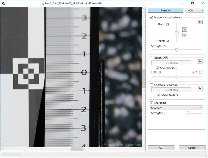Click the preview scroll down arrow
208x158 pixels.
[144, 146]
